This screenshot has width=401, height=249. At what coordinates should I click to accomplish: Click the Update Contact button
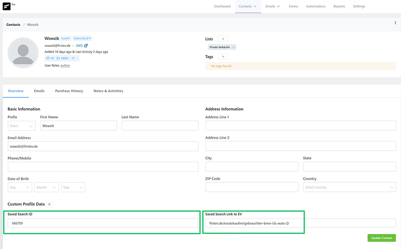click(x=382, y=238)
